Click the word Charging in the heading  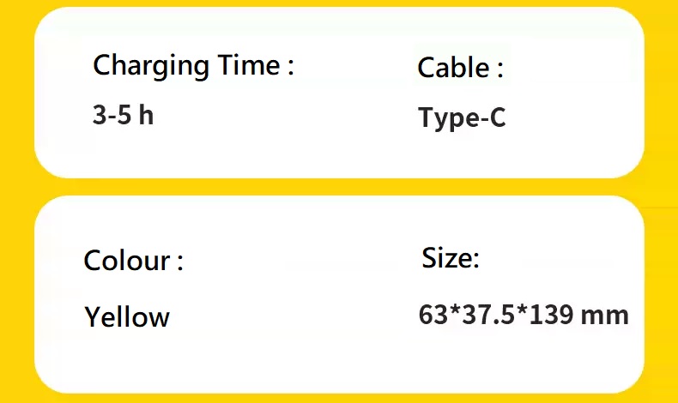click(x=151, y=66)
